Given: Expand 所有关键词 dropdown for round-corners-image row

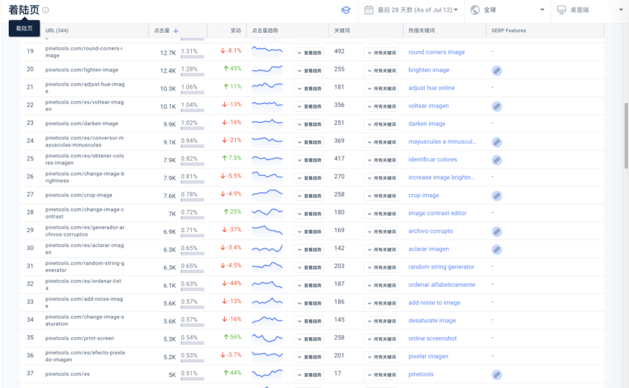Looking at the screenshot, I should [381, 53].
